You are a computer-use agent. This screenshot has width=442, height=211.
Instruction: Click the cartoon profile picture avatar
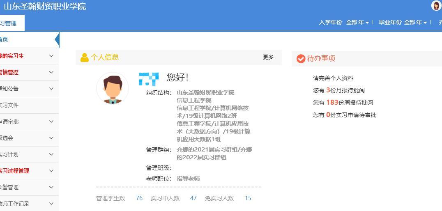(x=113, y=88)
